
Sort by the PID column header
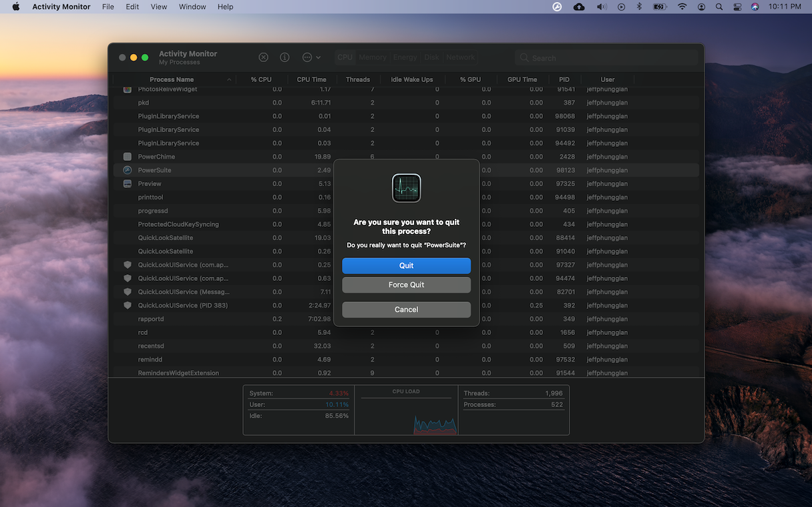pyautogui.click(x=564, y=79)
